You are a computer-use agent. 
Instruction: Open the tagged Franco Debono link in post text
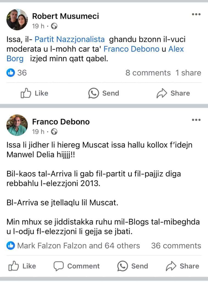pos(132,49)
